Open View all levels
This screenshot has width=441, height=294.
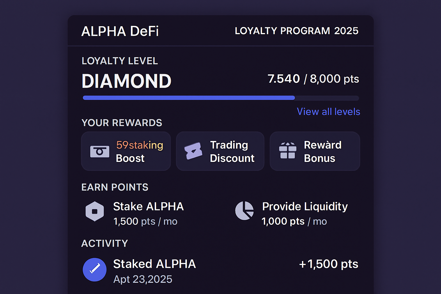tap(328, 112)
